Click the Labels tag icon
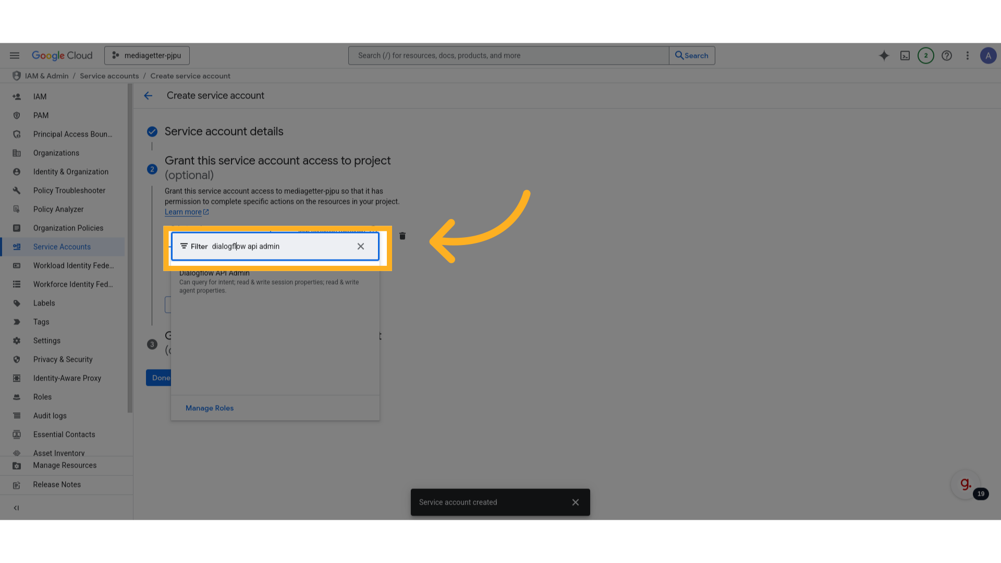Viewport: 1001px width, 563px height. click(x=17, y=303)
